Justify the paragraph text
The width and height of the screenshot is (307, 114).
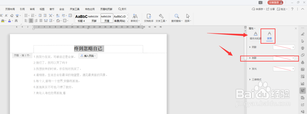(41, 20)
